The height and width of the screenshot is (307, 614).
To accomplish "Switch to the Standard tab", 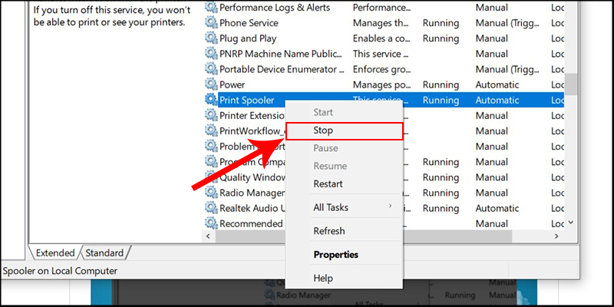I will 104,253.
